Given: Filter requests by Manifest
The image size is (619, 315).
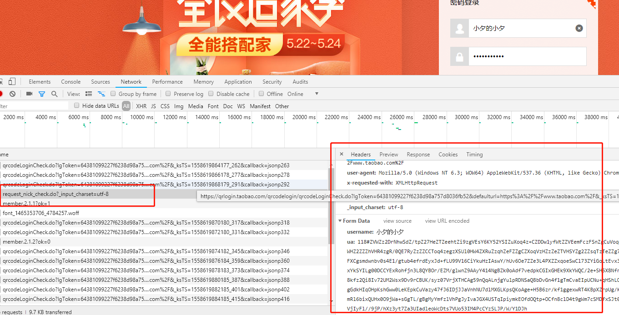Looking at the screenshot, I should pos(260,106).
